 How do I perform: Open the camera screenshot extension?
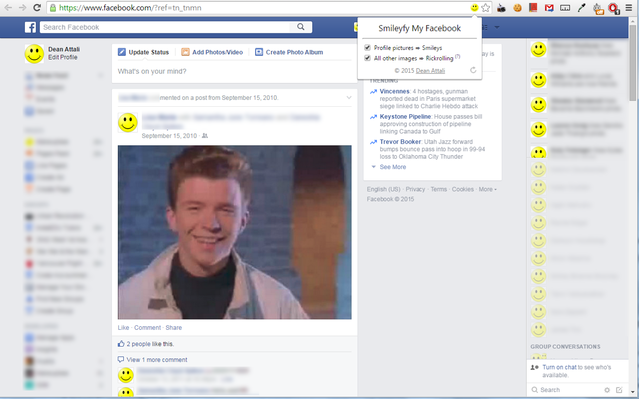[502, 7]
